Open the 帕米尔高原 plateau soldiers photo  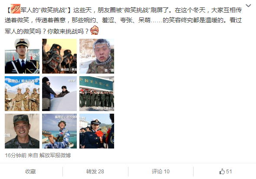(x=22, y=94)
